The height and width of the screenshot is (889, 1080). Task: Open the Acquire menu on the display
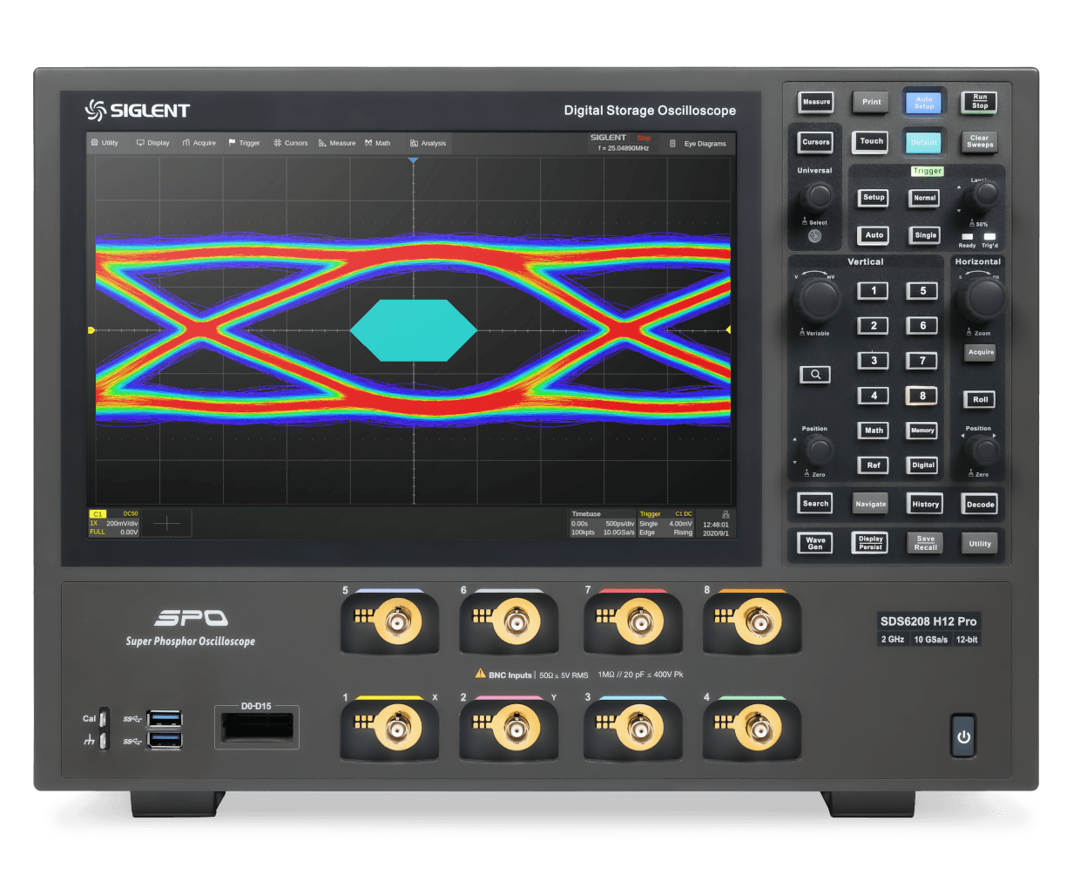click(199, 142)
